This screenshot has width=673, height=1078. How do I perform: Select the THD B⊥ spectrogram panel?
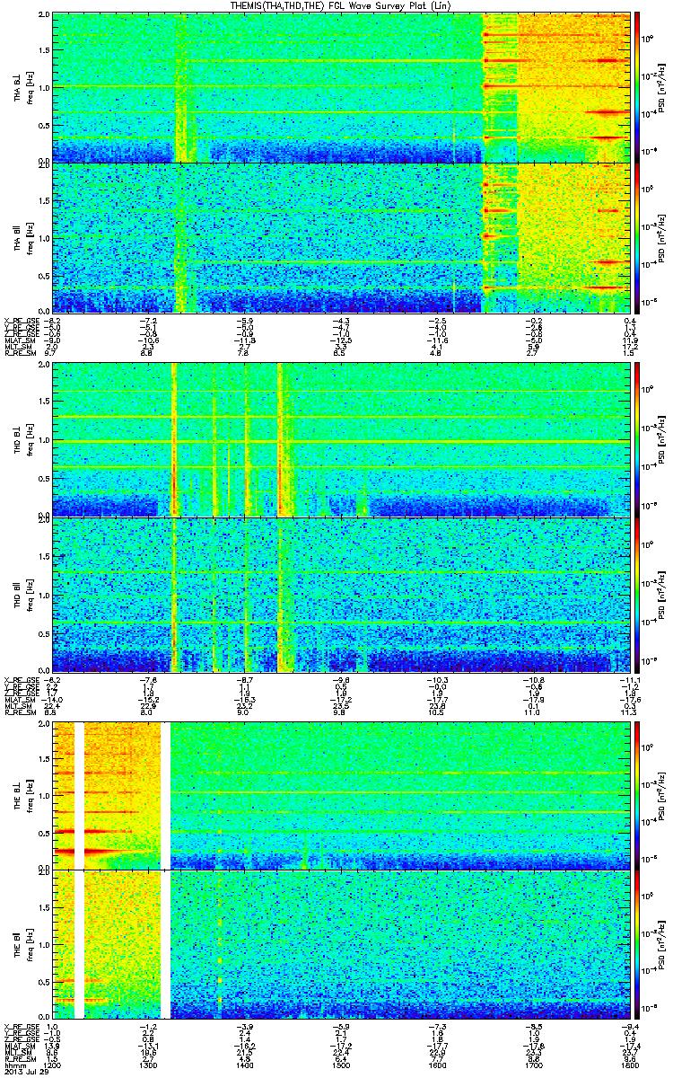coord(340,439)
